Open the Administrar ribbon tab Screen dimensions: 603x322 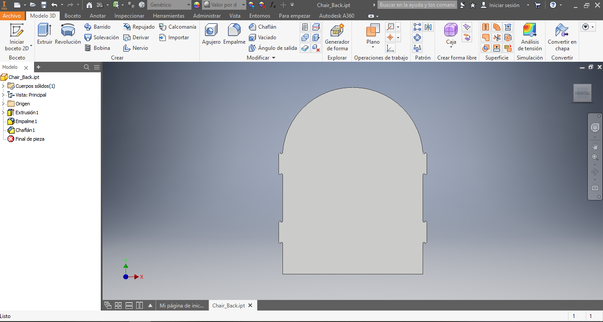207,16
